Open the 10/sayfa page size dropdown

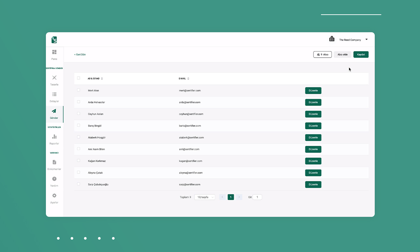204,197
